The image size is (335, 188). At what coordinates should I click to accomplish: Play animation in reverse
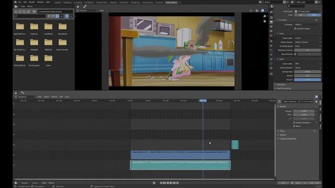tap(167, 183)
